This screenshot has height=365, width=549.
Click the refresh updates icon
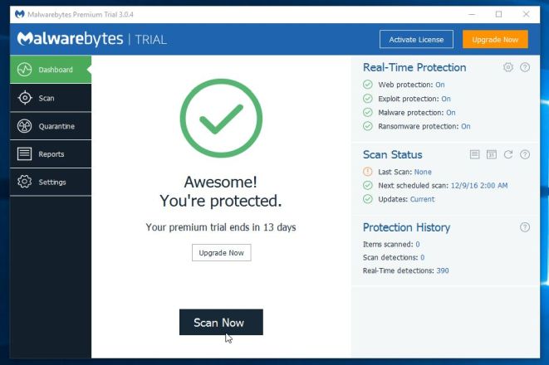pyautogui.click(x=508, y=154)
